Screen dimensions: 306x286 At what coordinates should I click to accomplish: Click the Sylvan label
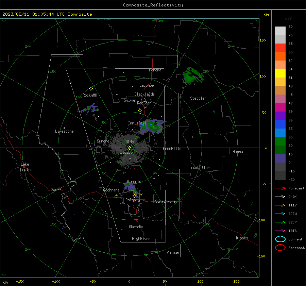(130, 100)
